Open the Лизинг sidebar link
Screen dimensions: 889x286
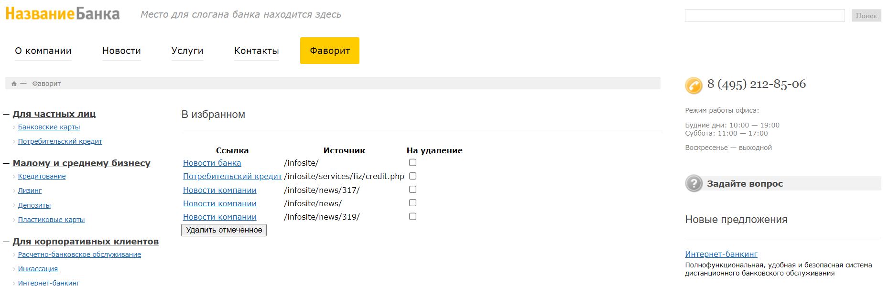click(30, 191)
